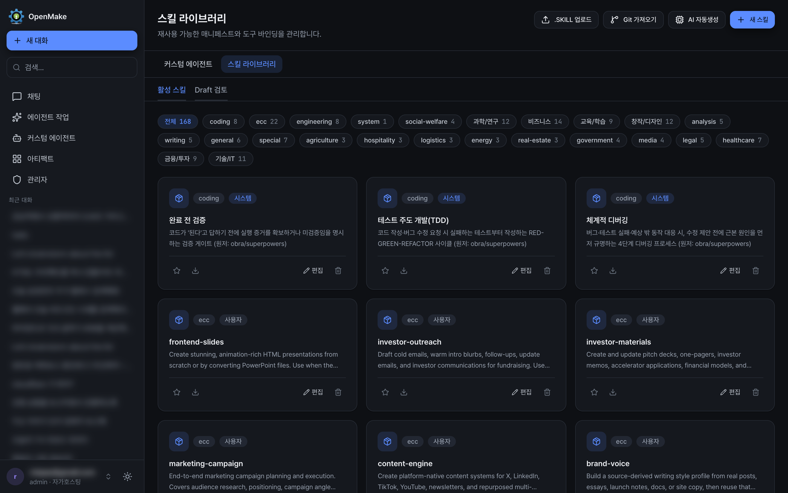Click the cube icon on marketing-campaign card
The width and height of the screenshot is (788, 493).
coord(179,441)
